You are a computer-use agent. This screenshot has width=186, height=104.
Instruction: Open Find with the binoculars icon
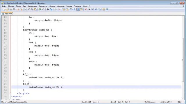(48, 10)
